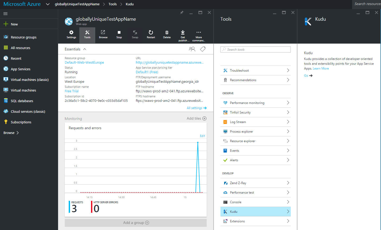The image size is (381, 230).
Task: Stop the web app using Stop icon
Action: [119, 34]
